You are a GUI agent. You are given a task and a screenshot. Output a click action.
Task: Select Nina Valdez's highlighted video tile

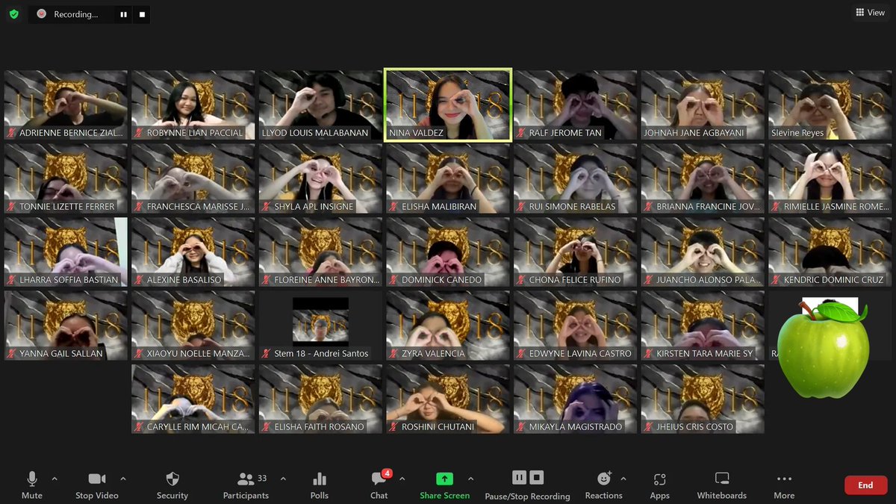pos(448,105)
